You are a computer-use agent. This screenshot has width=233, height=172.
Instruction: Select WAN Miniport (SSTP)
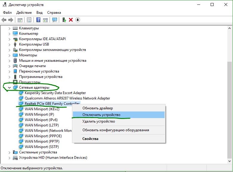42,147
